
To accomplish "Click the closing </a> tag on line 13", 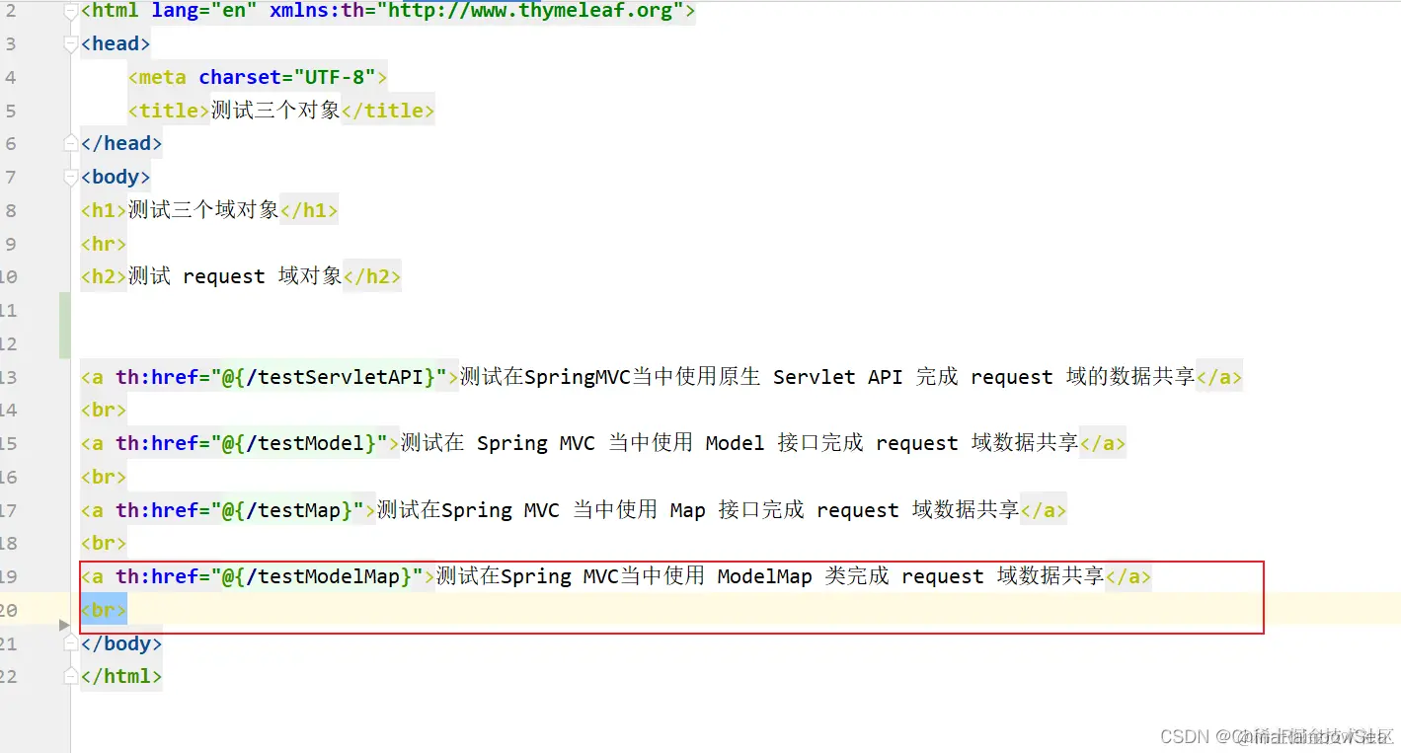I will pos(1218,377).
